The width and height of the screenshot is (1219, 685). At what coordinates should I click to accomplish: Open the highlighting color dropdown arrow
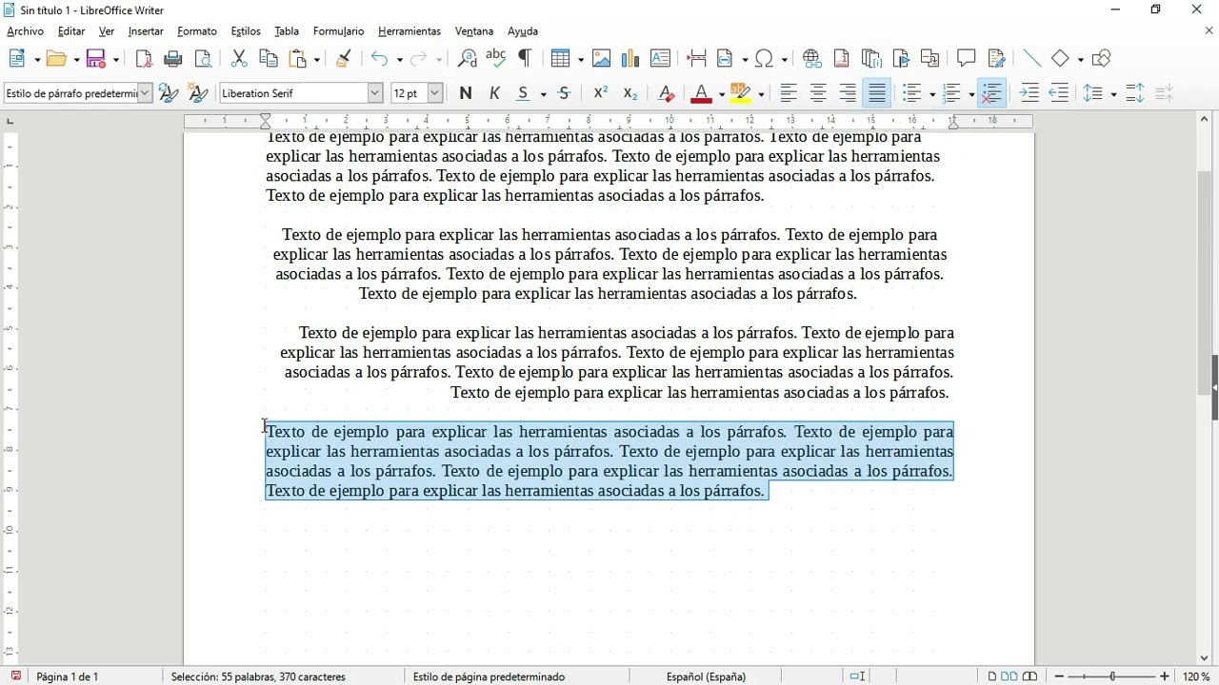(x=761, y=94)
